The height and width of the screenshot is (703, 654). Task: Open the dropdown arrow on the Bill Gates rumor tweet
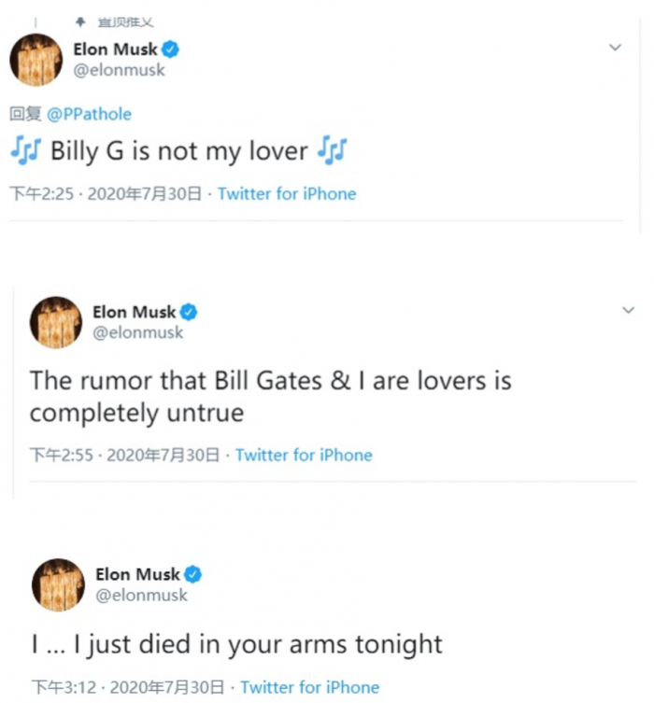(629, 309)
